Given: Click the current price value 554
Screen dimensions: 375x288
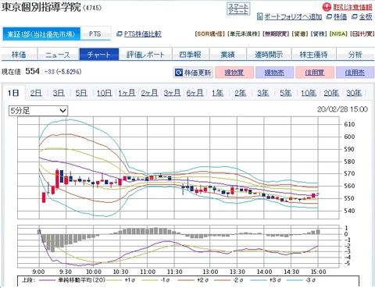Looking at the screenshot, I should pos(33,71).
